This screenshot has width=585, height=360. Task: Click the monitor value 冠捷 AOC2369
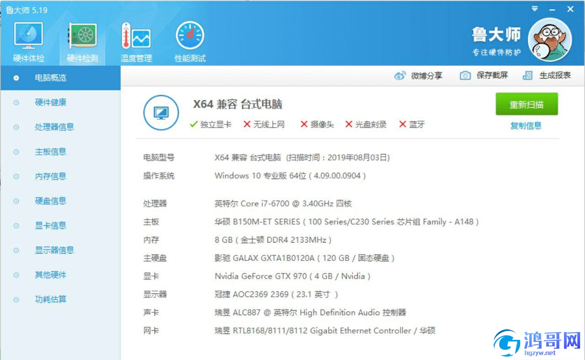click(277, 295)
